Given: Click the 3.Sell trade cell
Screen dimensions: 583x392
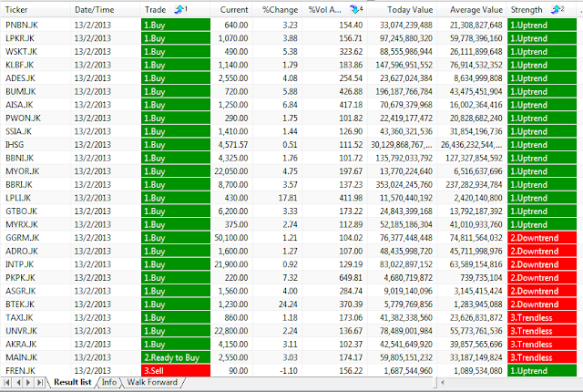Looking at the screenshot, I should click(176, 371).
